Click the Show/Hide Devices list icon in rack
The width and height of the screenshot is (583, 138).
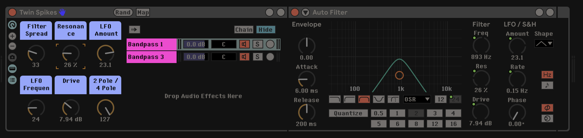[x=12, y=80]
